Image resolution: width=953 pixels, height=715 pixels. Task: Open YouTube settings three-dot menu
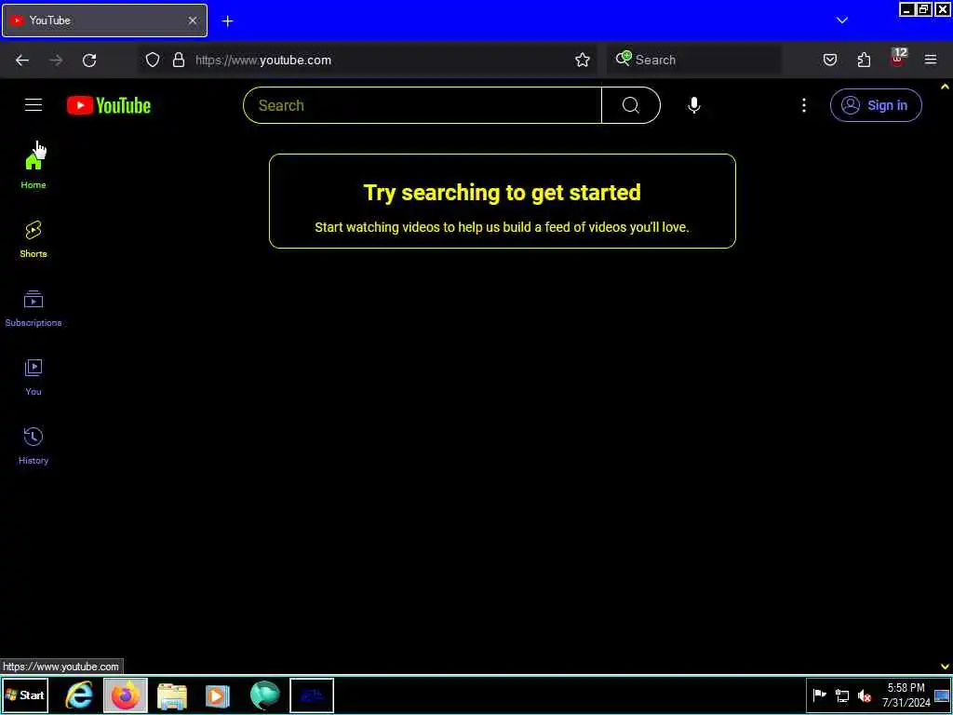[x=803, y=105]
